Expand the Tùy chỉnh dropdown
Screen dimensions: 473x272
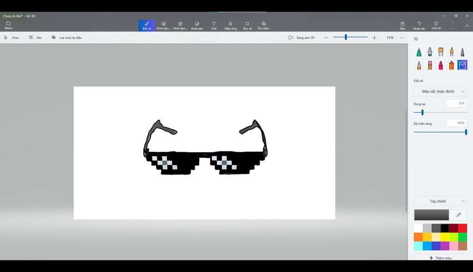(440, 201)
